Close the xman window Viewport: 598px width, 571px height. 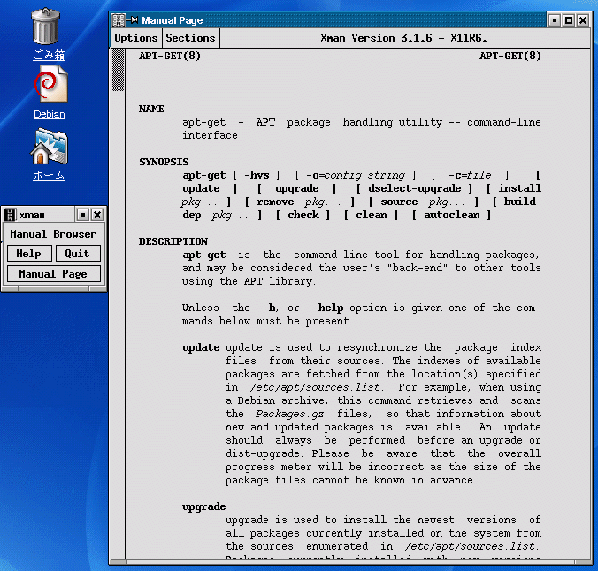tap(97, 215)
